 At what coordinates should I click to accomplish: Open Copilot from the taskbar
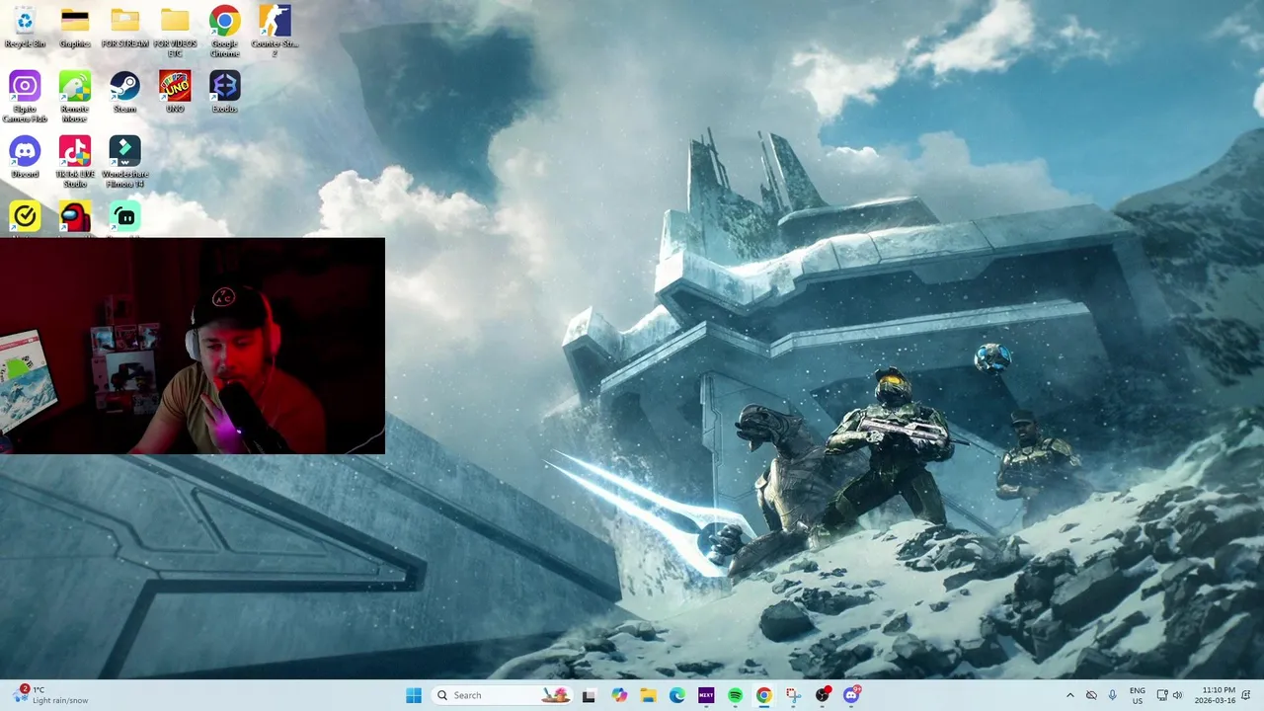618,695
